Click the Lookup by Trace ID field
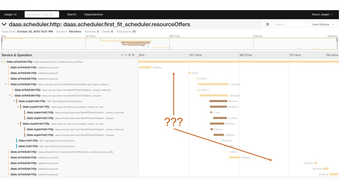Image resolution: width=339 pixels, height=190 pixels. click(42, 15)
